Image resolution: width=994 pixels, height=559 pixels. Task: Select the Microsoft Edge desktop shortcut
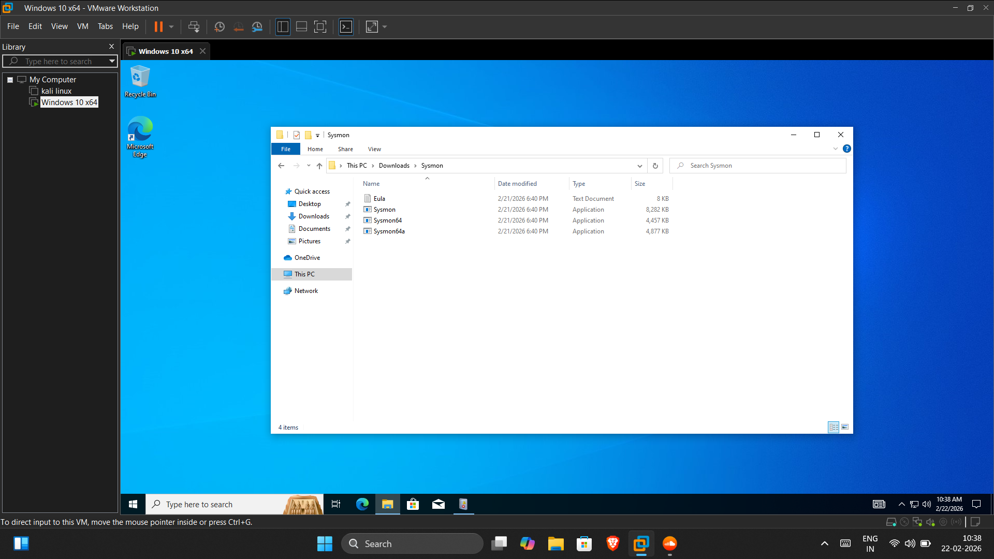click(x=140, y=137)
